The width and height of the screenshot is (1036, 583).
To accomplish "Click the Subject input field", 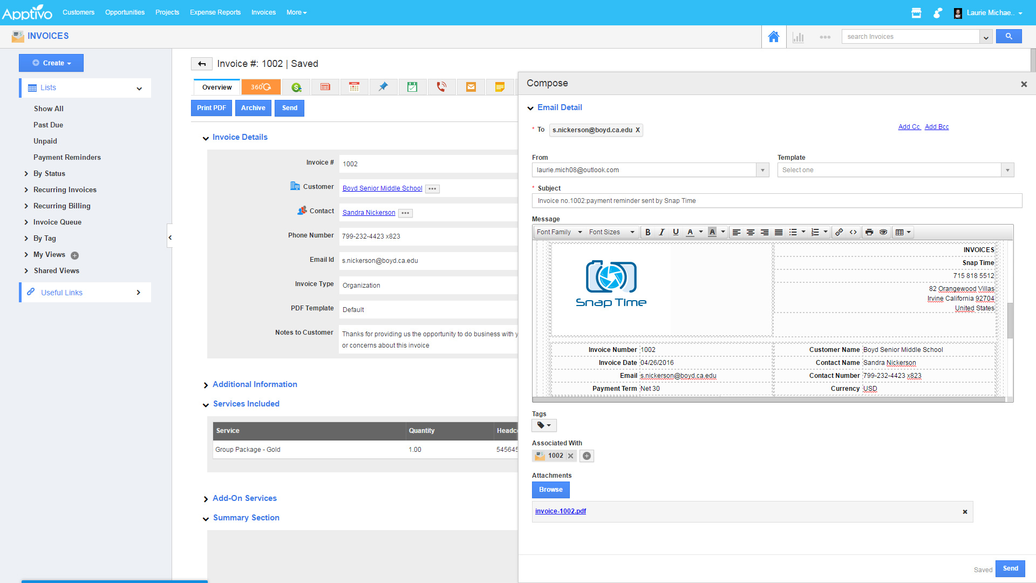I will click(776, 201).
